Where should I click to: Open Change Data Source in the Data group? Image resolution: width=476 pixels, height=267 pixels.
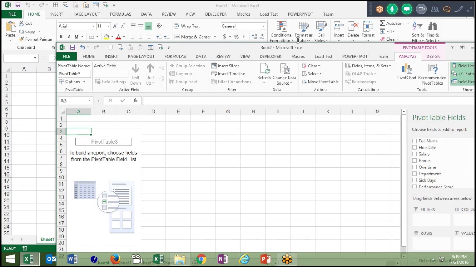[284, 74]
